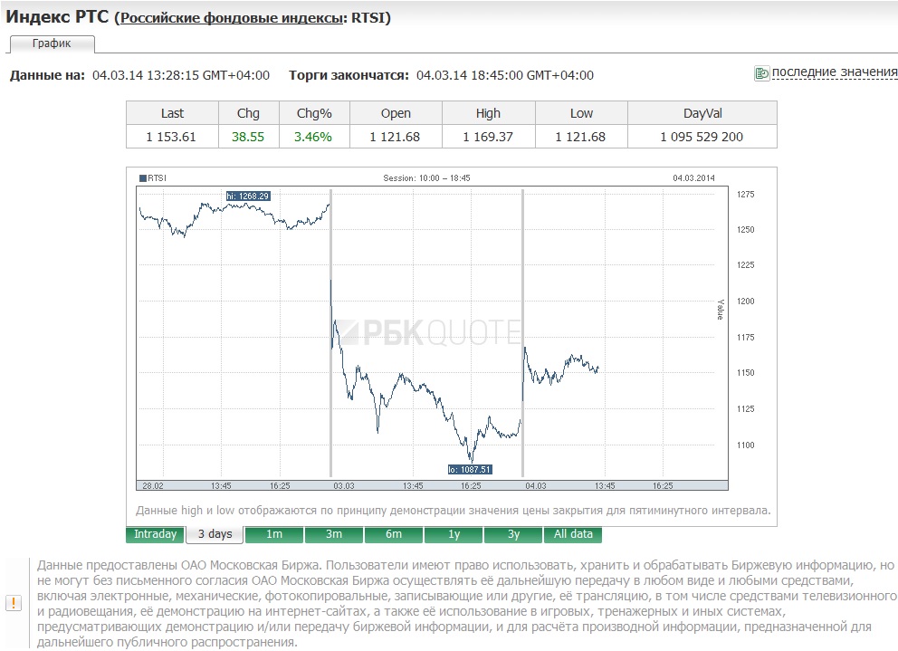Click the lo: 1087.51 chart marker
Screen dimensions: 898x651
coord(470,469)
